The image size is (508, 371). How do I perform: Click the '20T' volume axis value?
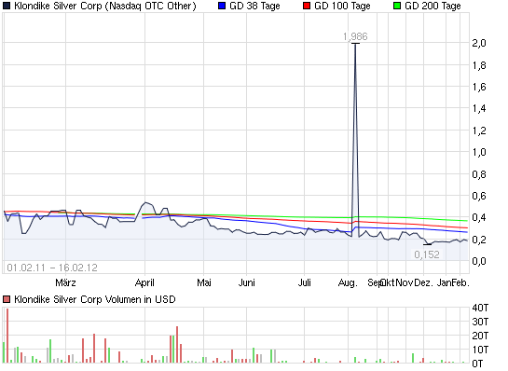[x=480, y=336]
